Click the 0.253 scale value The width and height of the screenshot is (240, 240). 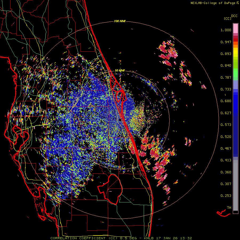pyautogui.click(x=226, y=196)
